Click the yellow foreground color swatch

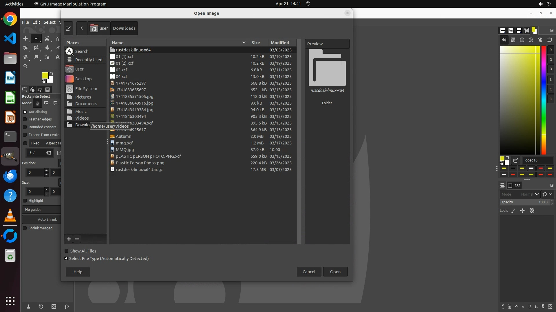[x=45, y=75]
